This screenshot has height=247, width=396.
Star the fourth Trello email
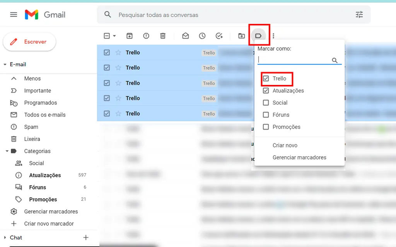tap(118, 98)
